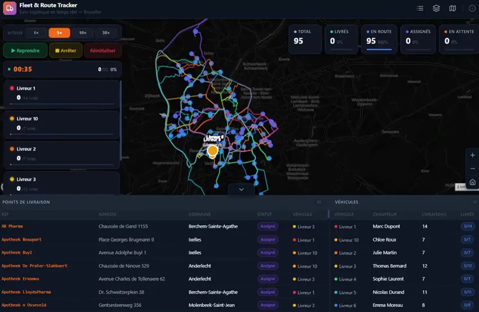
Task: Click the orange vehicle marker on the map
Action: coord(213,151)
